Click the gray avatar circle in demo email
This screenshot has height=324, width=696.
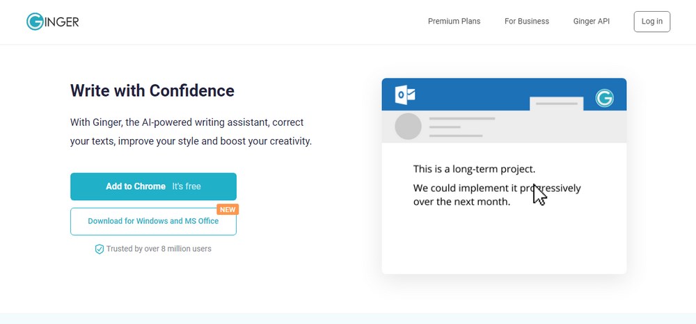coord(408,127)
